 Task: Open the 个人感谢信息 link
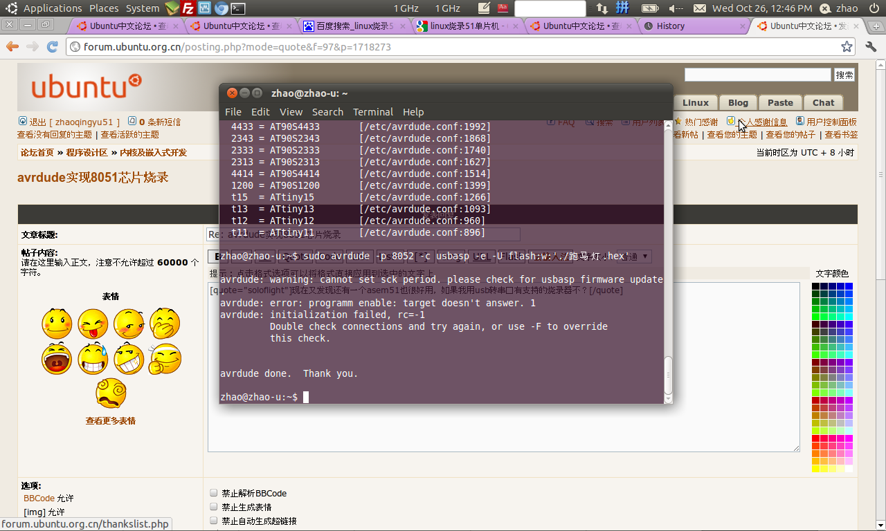pos(761,122)
